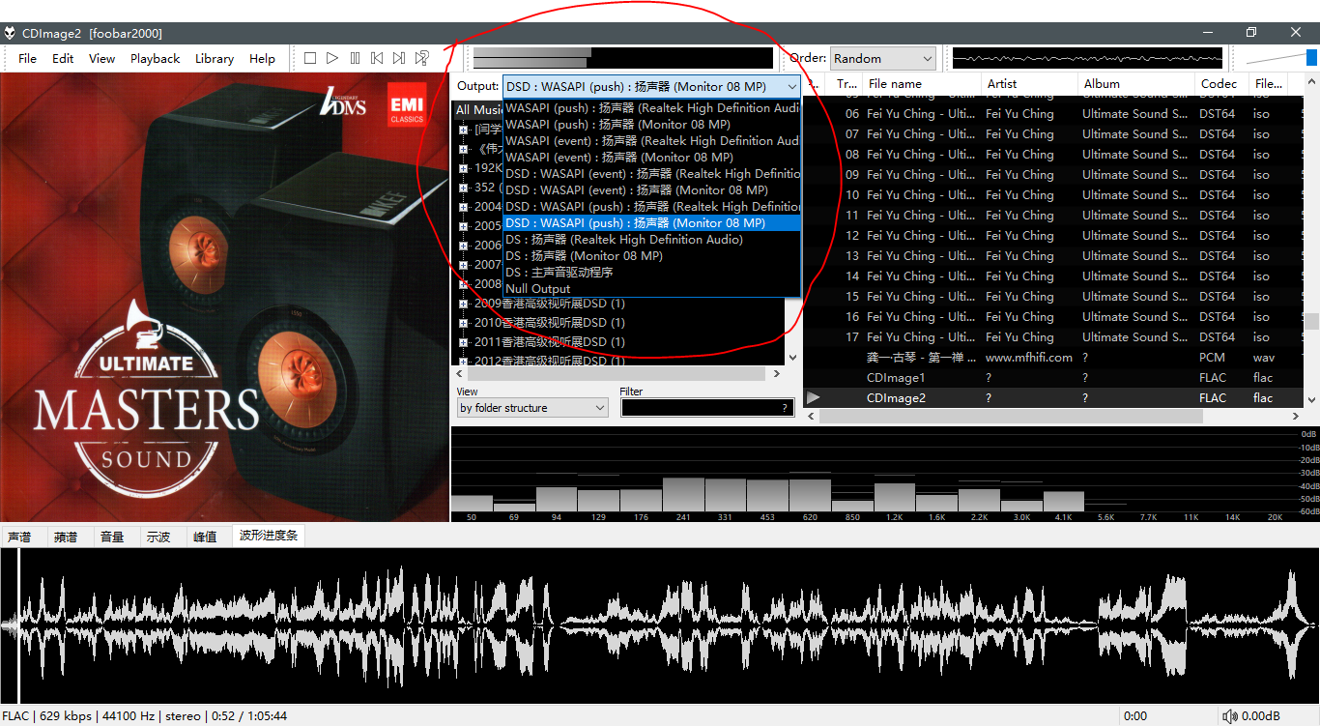Click the volume slider in the toolbar
The image size is (1320, 726).
click(1281, 58)
